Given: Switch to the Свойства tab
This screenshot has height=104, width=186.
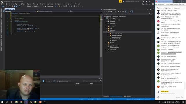Looking at the screenshot, I should 106,96.
